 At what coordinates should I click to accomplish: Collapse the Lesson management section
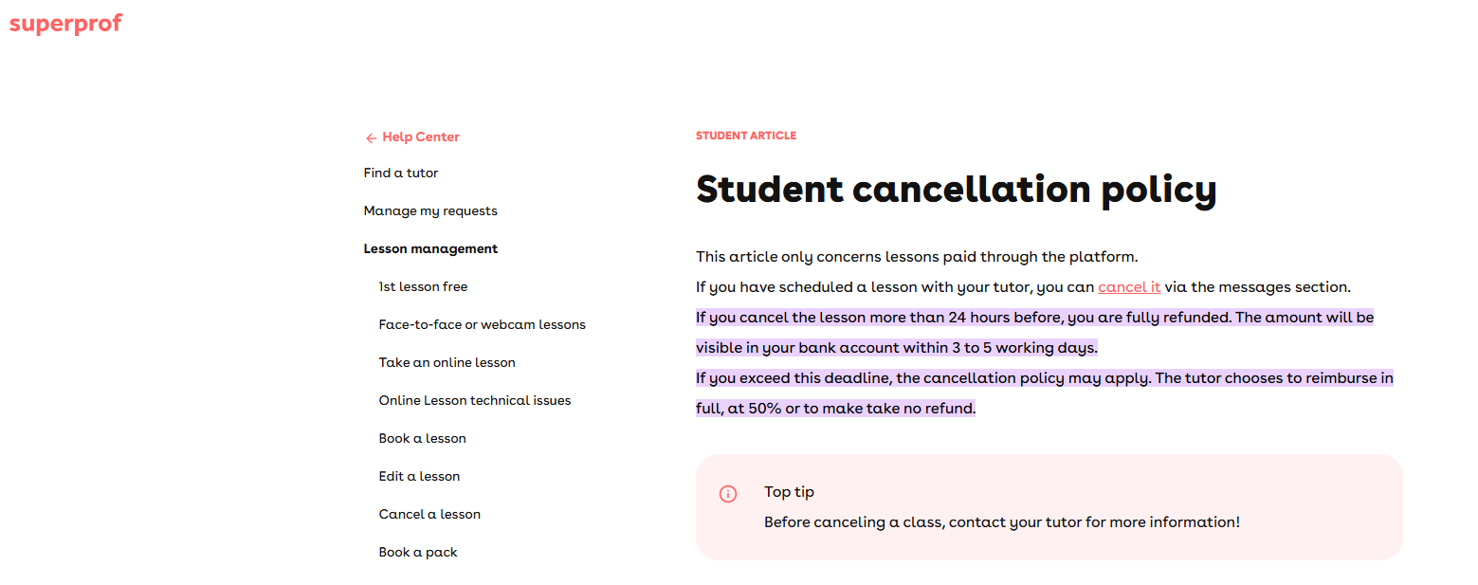pyautogui.click(x=430, y=249)
